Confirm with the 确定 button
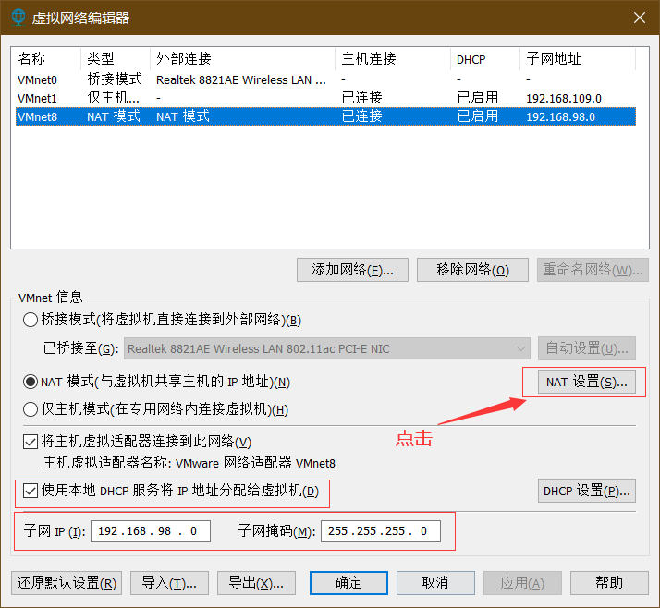 tap(348, 583)
